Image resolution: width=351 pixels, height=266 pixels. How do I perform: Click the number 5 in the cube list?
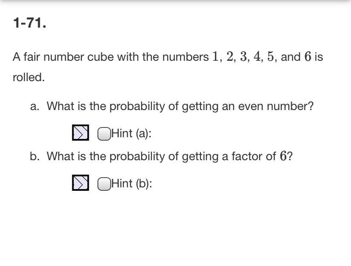tap(270, 56)
